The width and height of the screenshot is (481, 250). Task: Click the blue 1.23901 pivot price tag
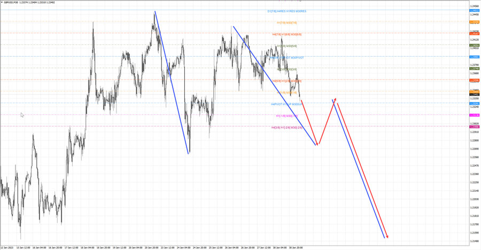pyautogui.click(x=474, y=57)
